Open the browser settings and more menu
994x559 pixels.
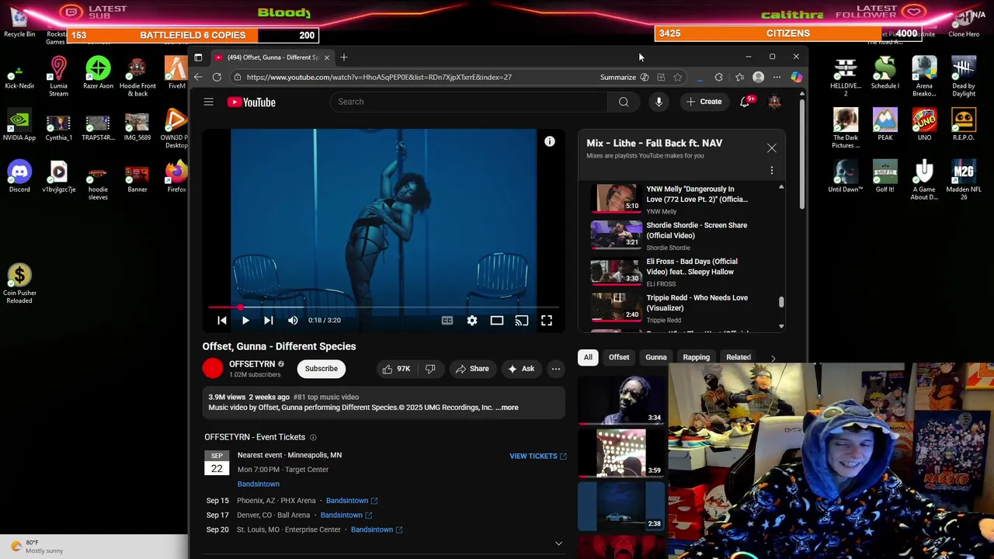pyautogui.click(x=777, y=77)
